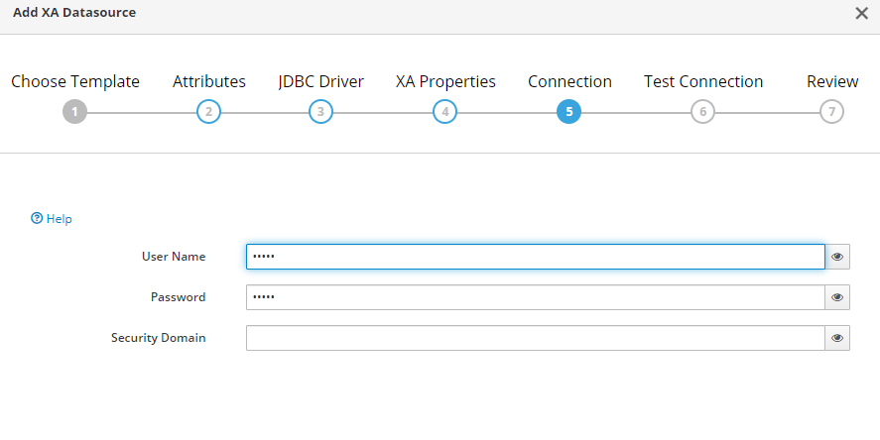
Task: Open the Help link text
Action: click(59, 219)
